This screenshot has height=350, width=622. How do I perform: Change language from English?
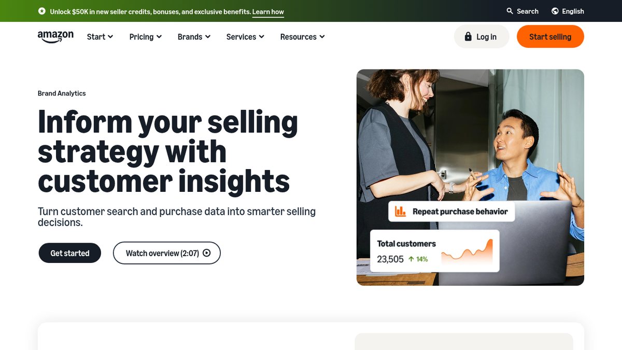tap(568, 11)
